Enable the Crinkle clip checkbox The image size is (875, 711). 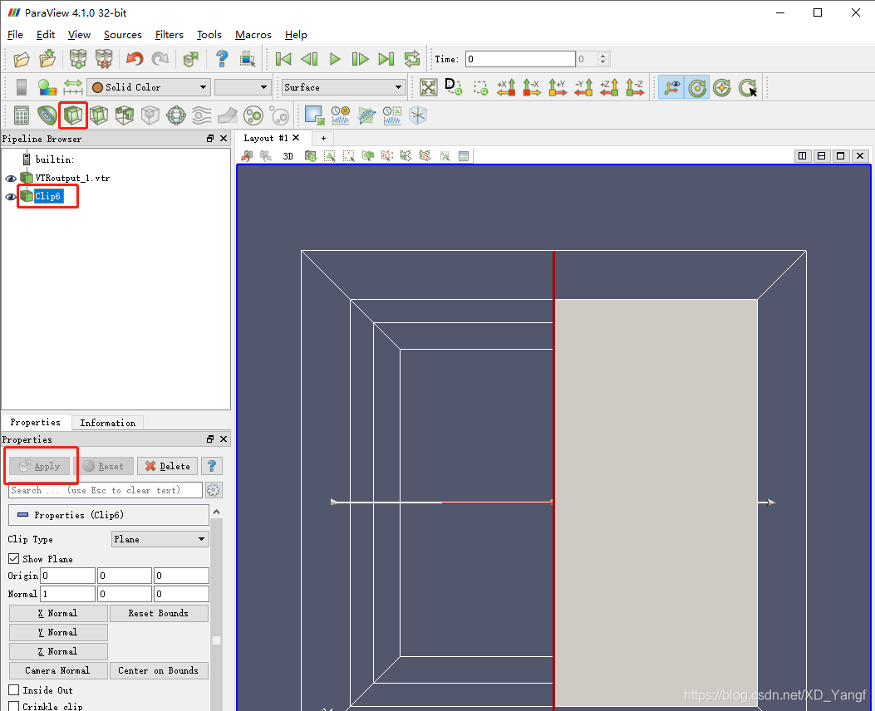click(14, 707)
